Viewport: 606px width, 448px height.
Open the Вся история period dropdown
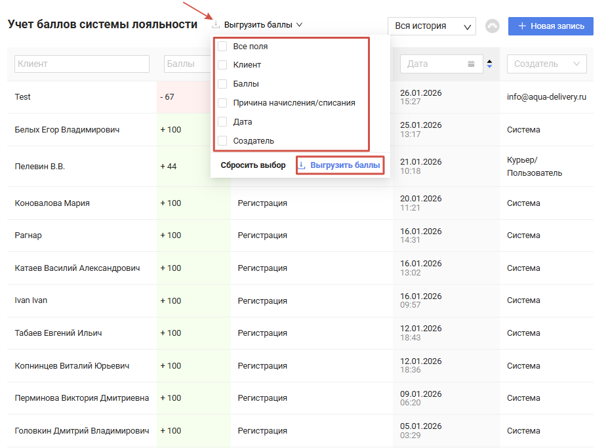[x=432, y=26]
